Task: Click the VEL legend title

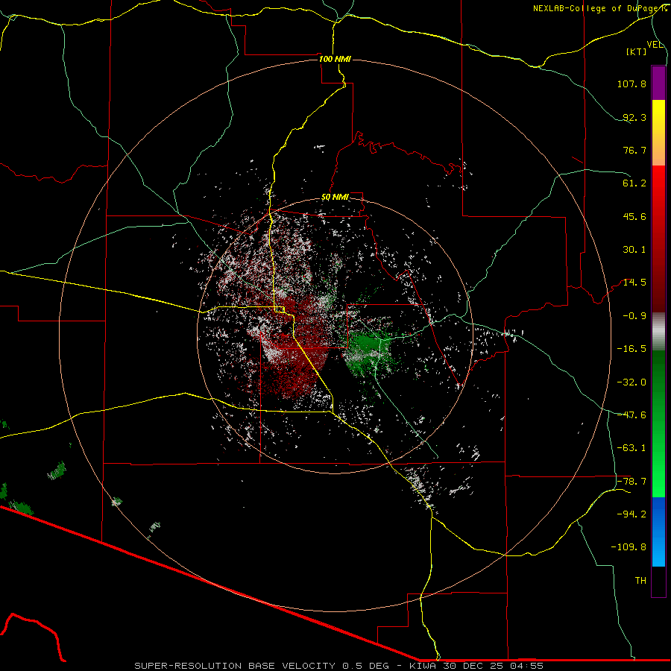Action: click(x=655, y=44)
